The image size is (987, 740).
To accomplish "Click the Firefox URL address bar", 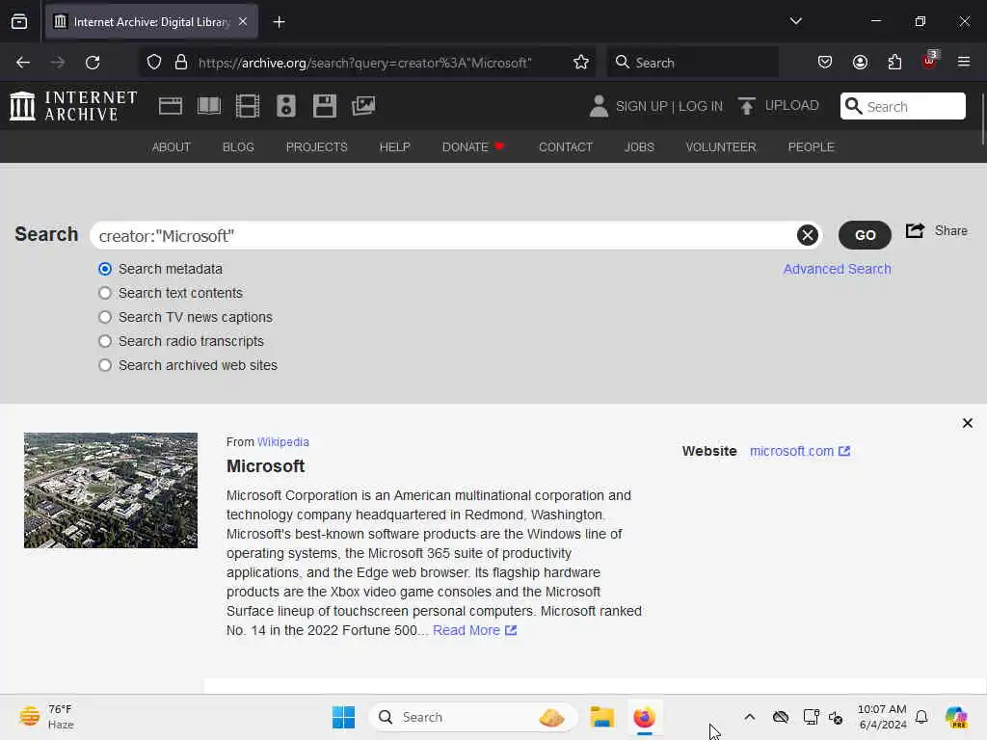I will click(x=365, y=63).
